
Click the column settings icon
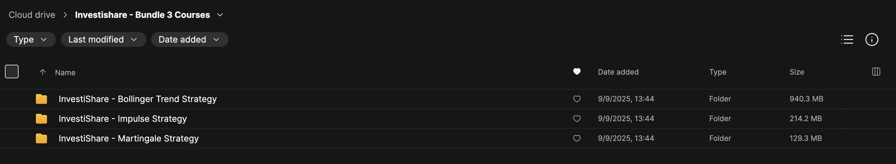click(876, 72)
